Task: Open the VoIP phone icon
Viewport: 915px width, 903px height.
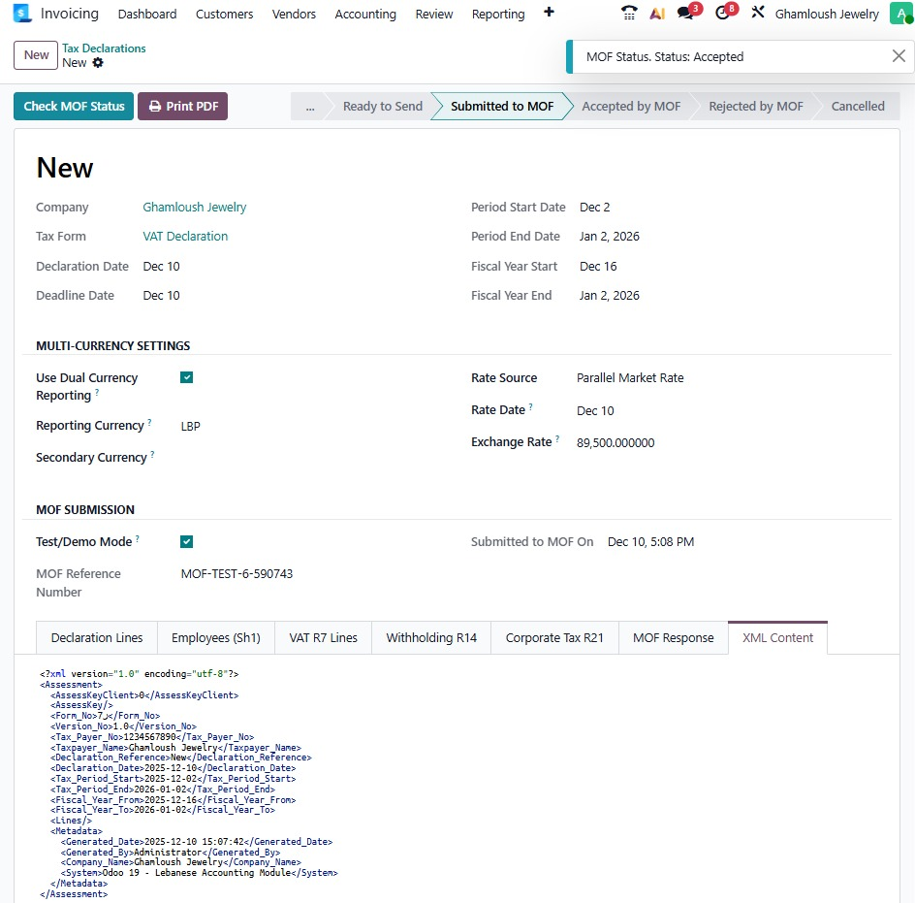Action: (629, 14)
